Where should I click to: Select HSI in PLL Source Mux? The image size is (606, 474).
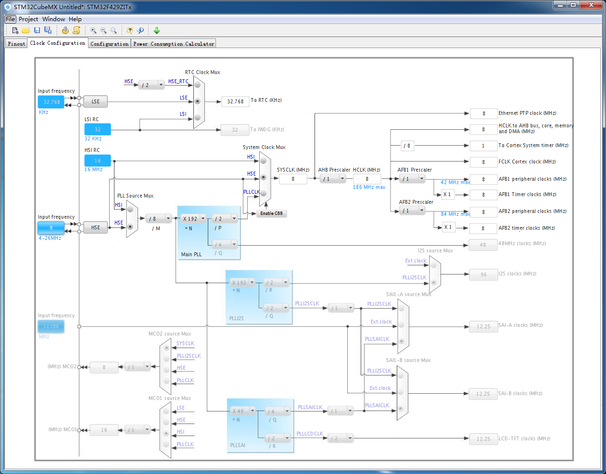point(130,210)
